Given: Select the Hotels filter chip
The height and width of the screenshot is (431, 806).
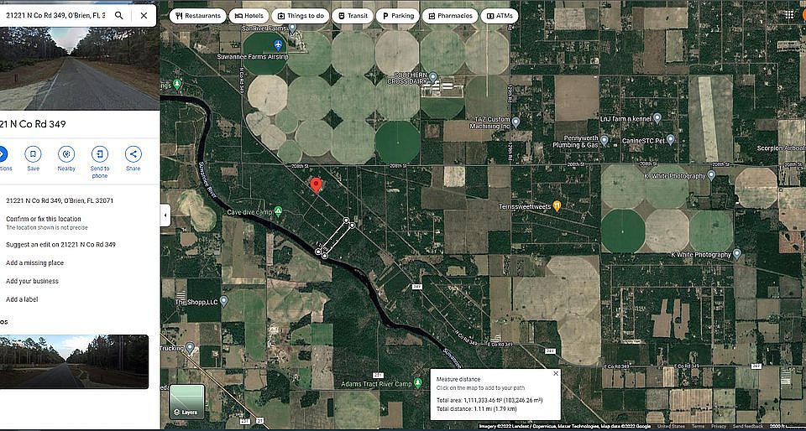Looking at the screenshot, I should click(x=249, y=16).
